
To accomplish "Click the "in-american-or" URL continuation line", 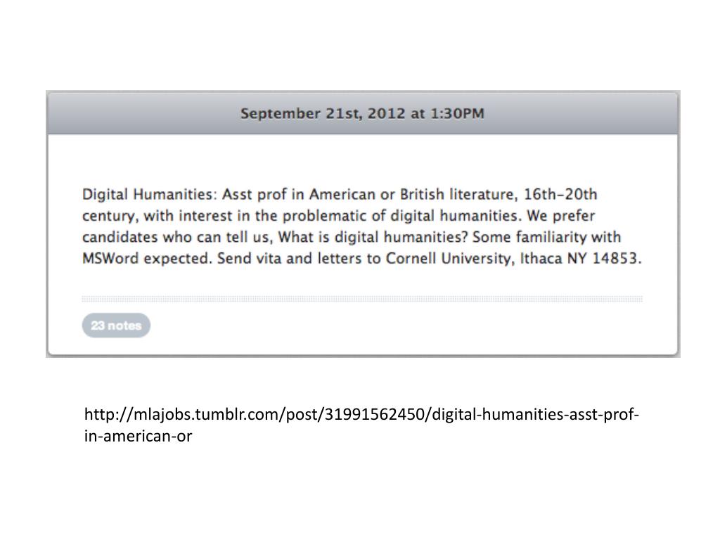I will click(x=139, y=436).
